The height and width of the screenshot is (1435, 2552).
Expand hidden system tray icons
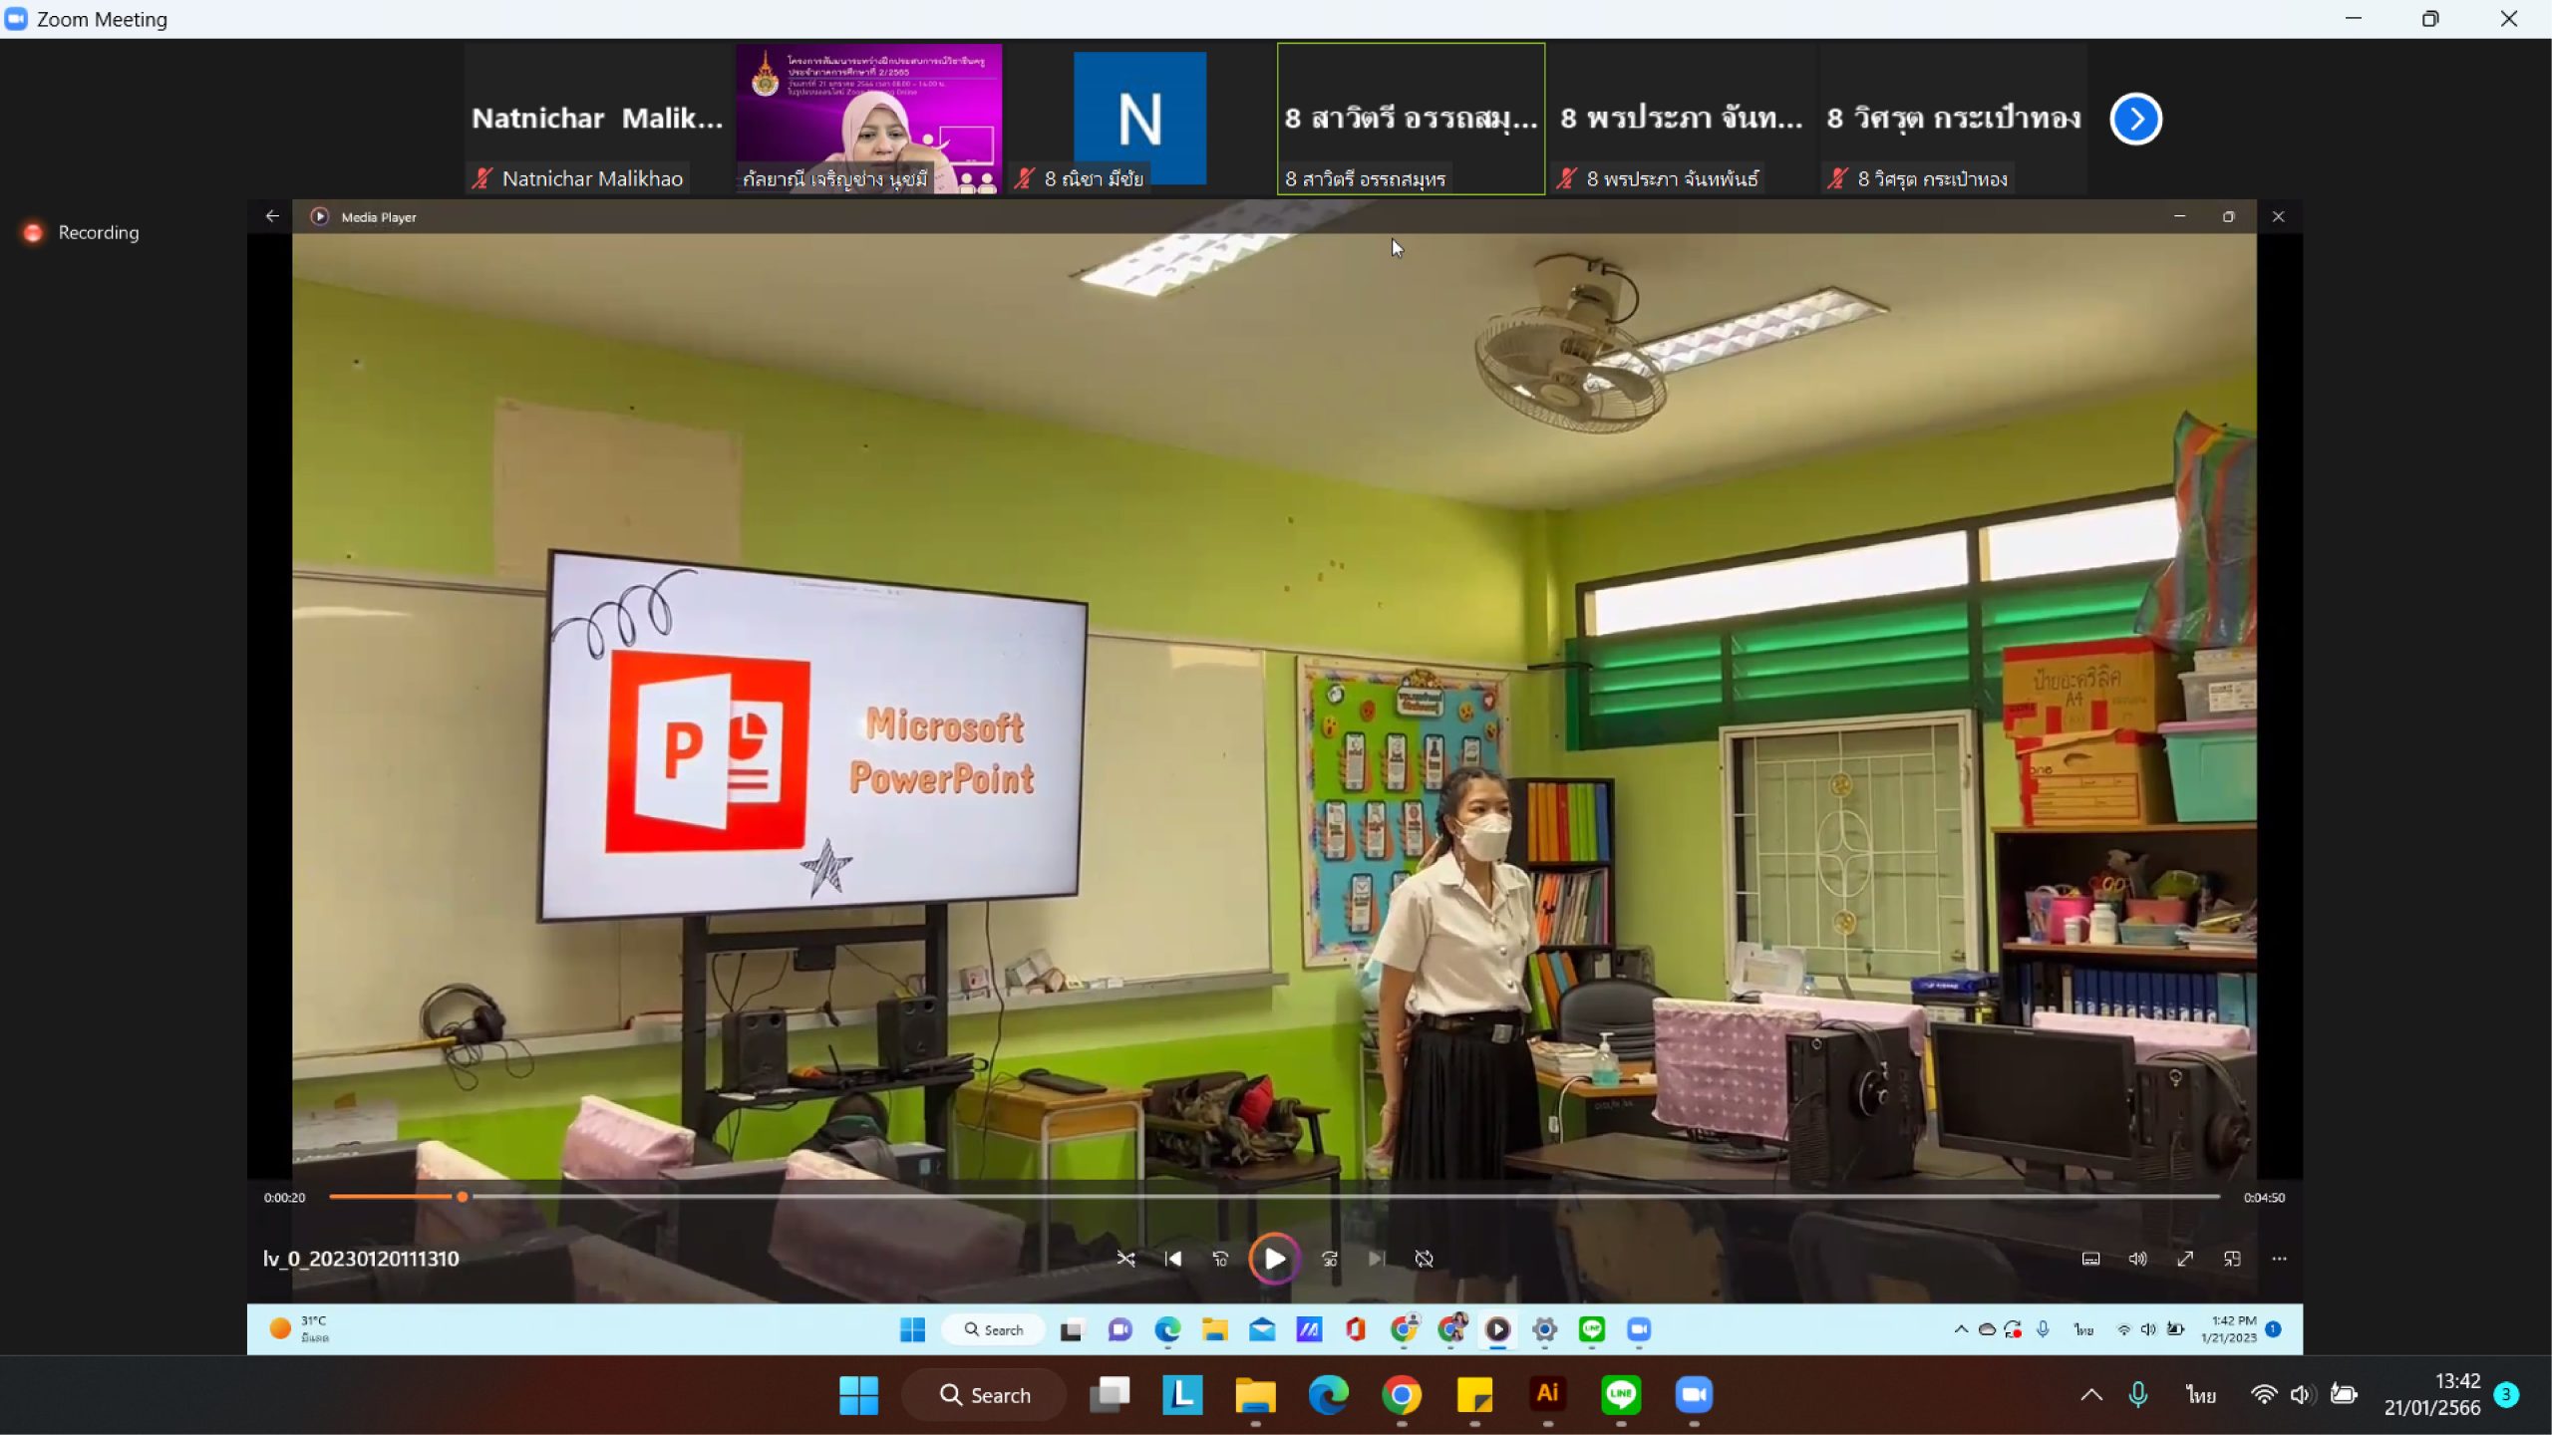(2091, 1395)
